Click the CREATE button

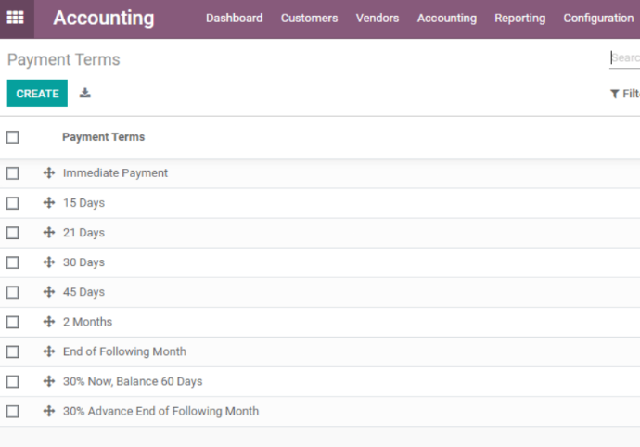pos(37,93)
